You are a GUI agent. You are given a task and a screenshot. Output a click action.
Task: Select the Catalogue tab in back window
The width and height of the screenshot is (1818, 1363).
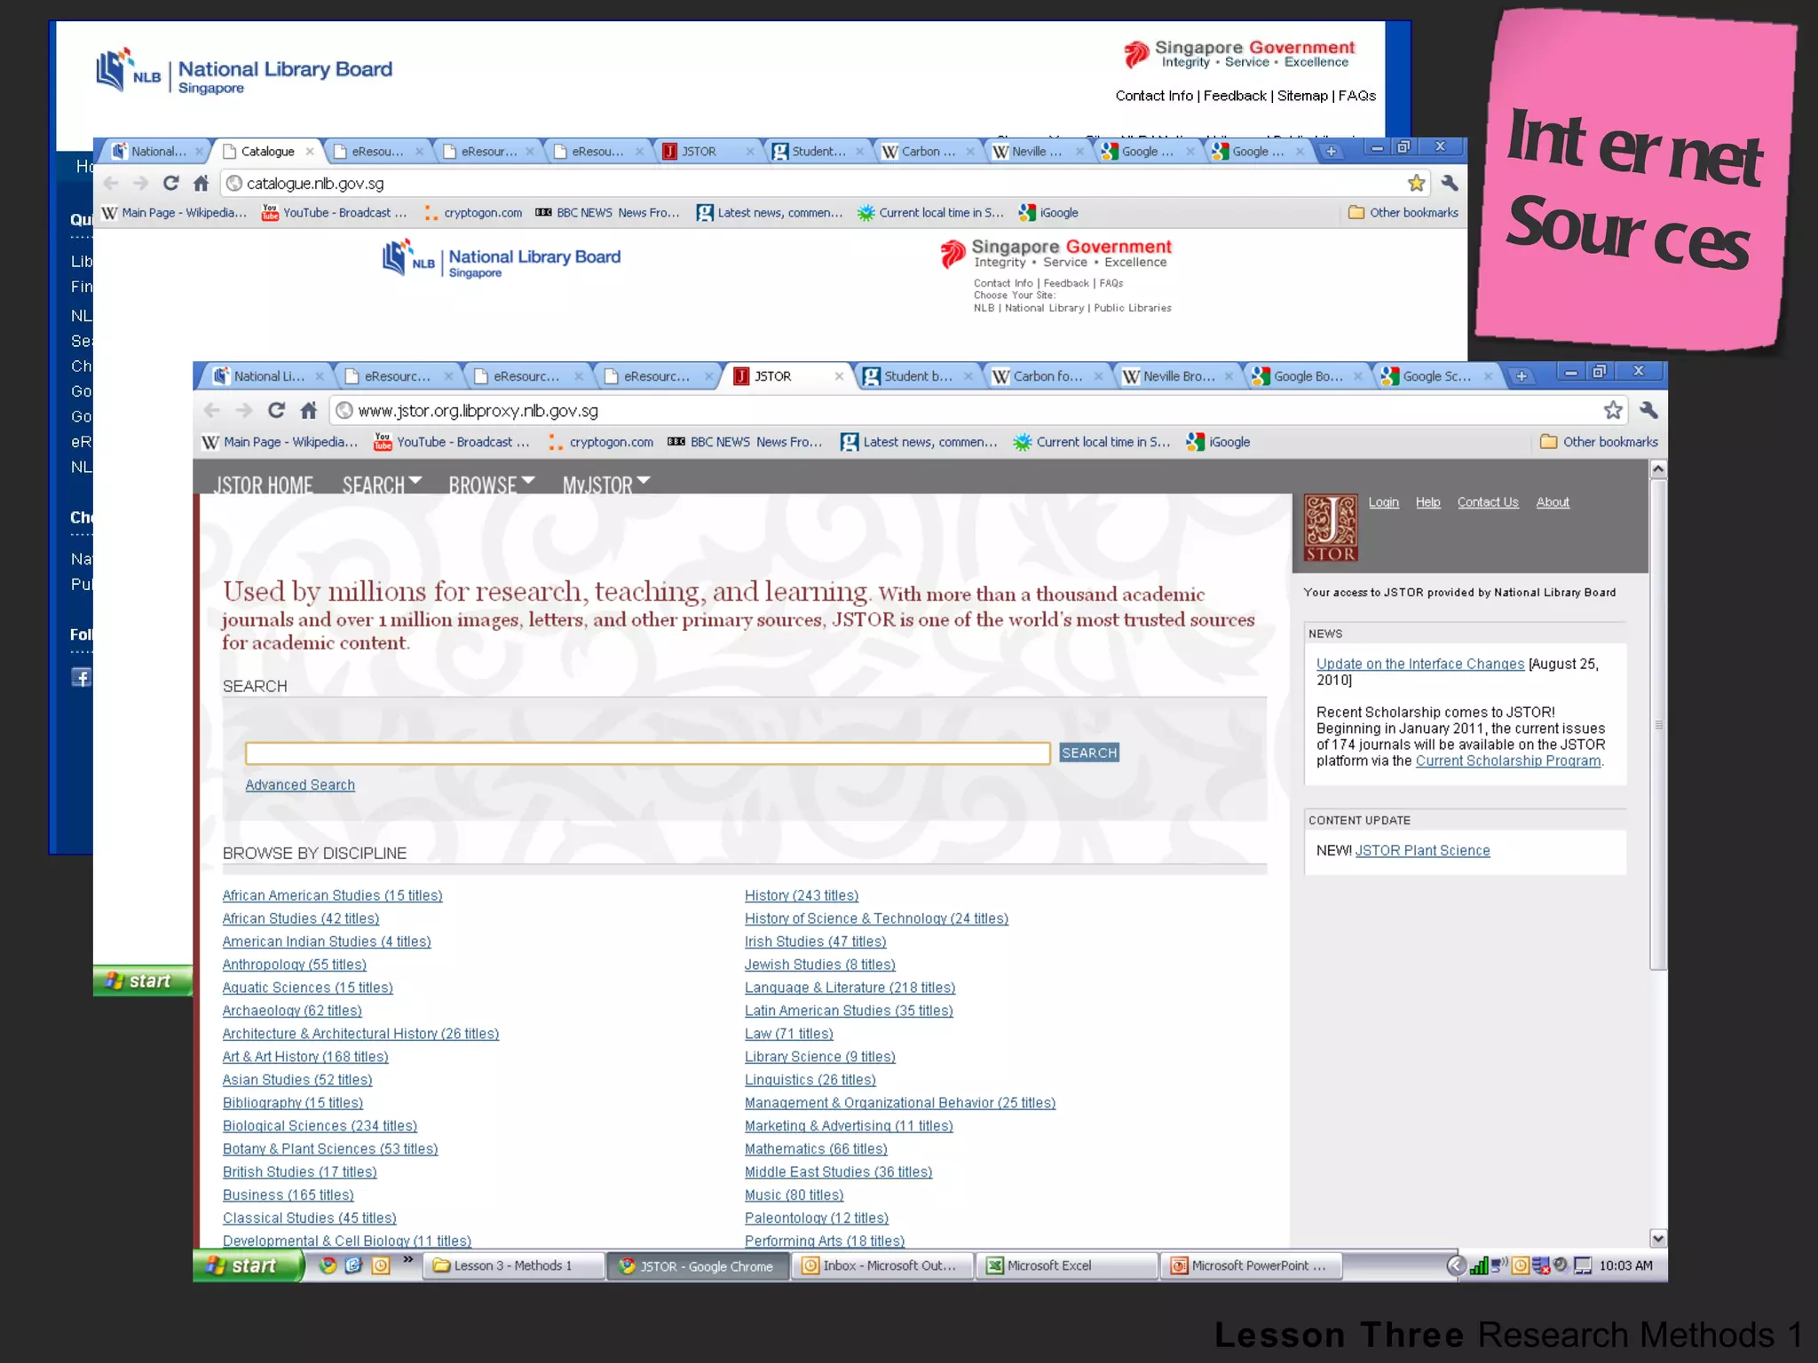click(266, 152)
